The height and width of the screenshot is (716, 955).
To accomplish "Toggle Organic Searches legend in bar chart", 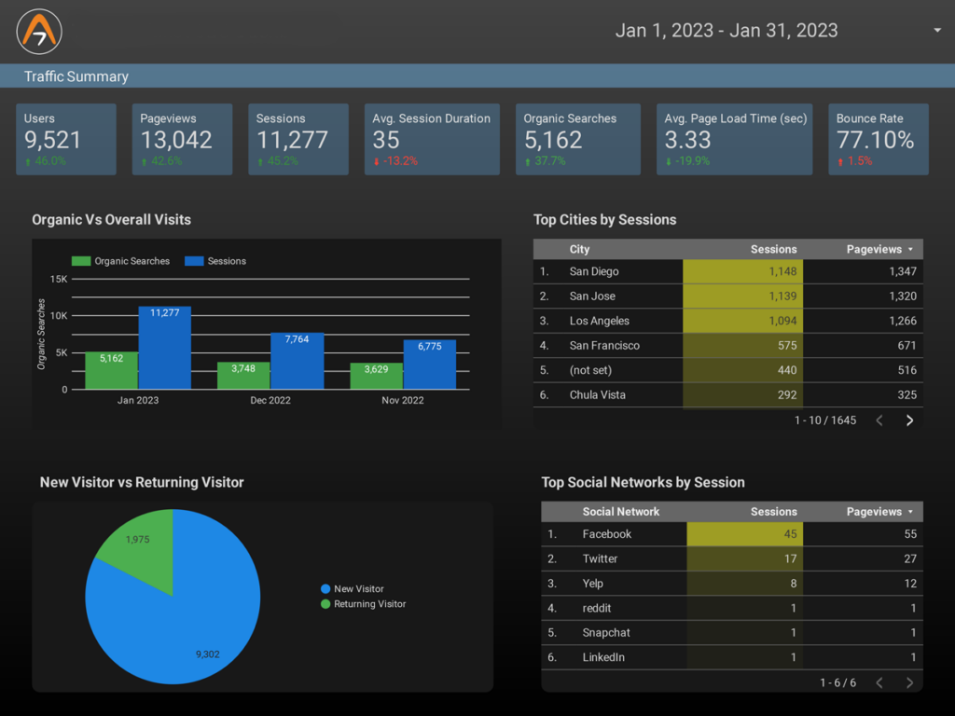I will pyautogui.click(x=121, y=261).
